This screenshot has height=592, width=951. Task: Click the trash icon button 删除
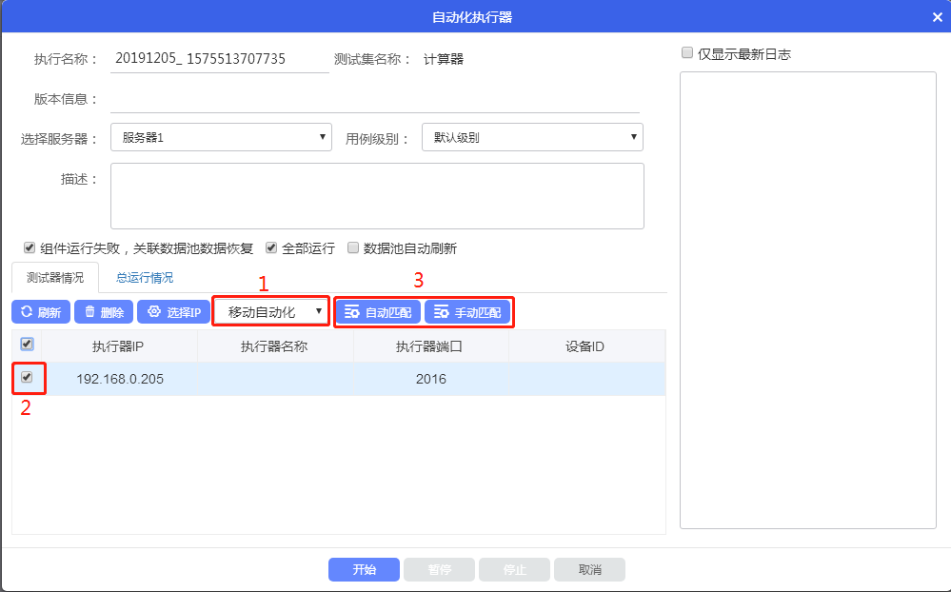point(103,312)
